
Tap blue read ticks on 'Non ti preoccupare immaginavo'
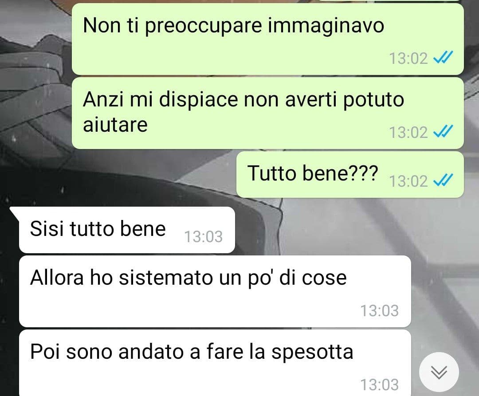pos(443,57)
